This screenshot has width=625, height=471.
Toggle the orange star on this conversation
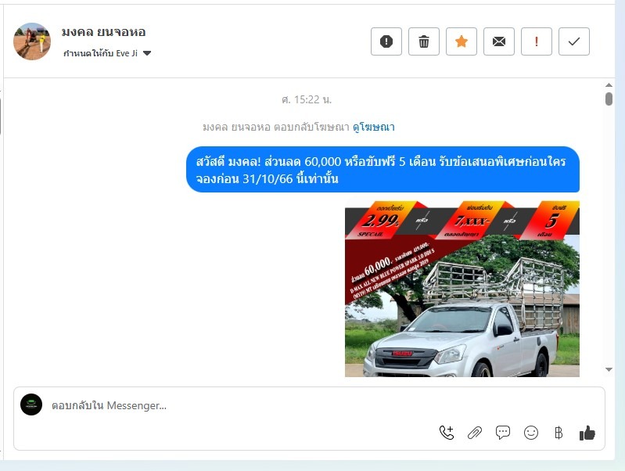pyautogui.click(x=461, y=41)
